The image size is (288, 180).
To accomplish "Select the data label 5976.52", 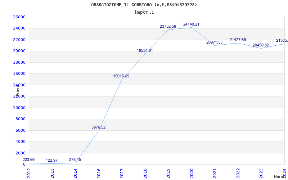I will pos(98,127).
